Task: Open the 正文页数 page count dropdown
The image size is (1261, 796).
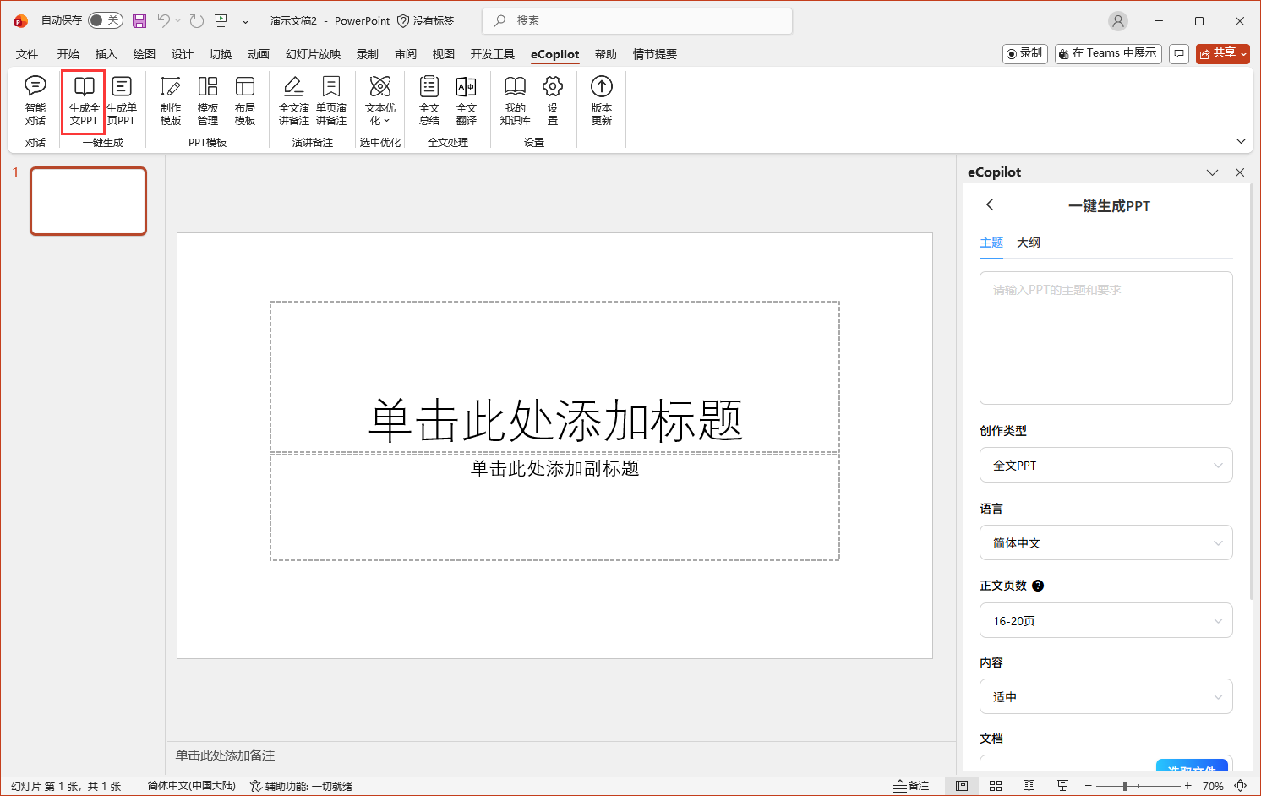Action: (1105, 620)
